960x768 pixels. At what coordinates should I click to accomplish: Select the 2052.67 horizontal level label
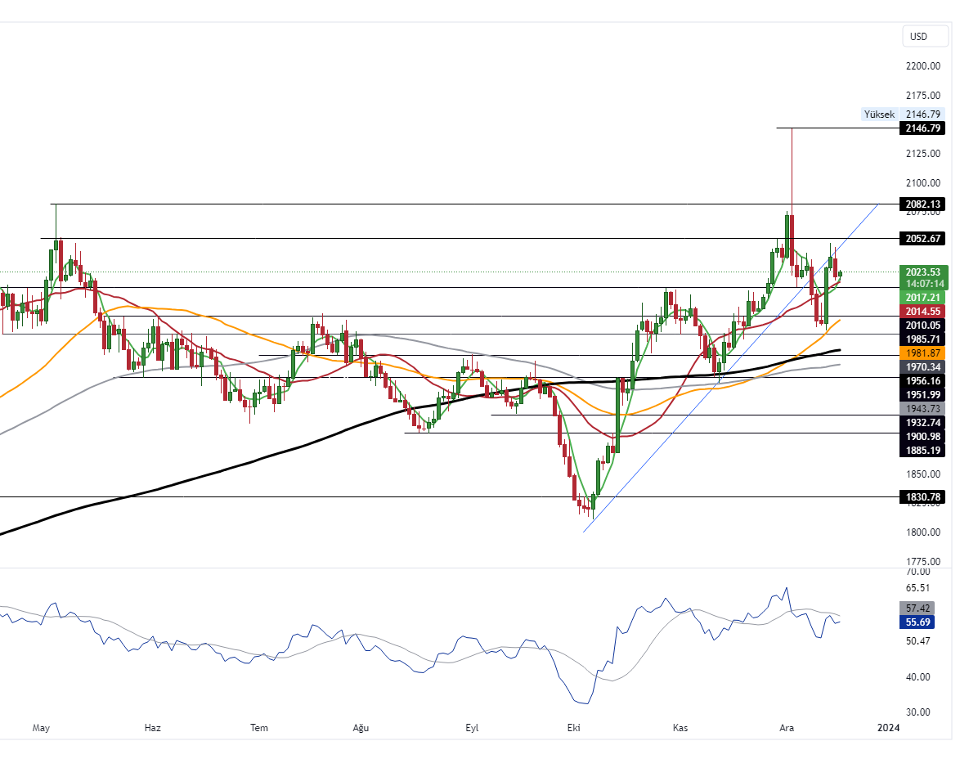[922, 239]
